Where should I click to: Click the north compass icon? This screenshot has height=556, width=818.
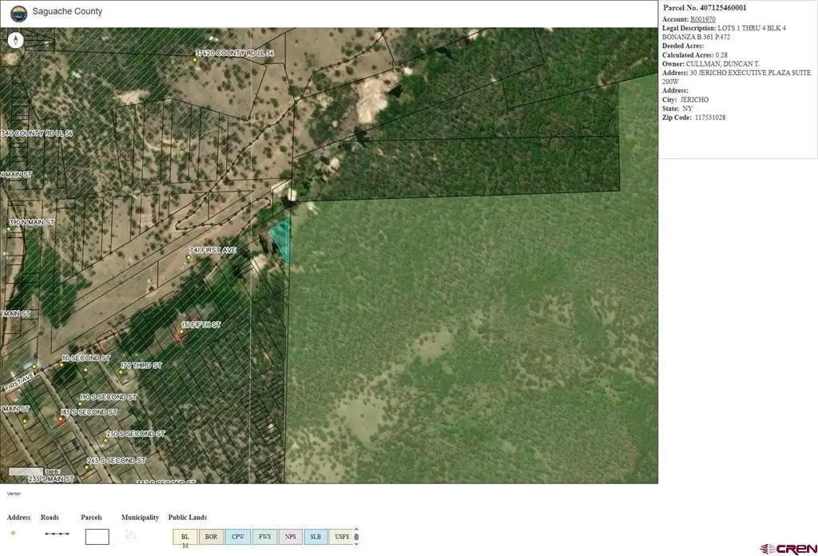click(x=16, y=40)
